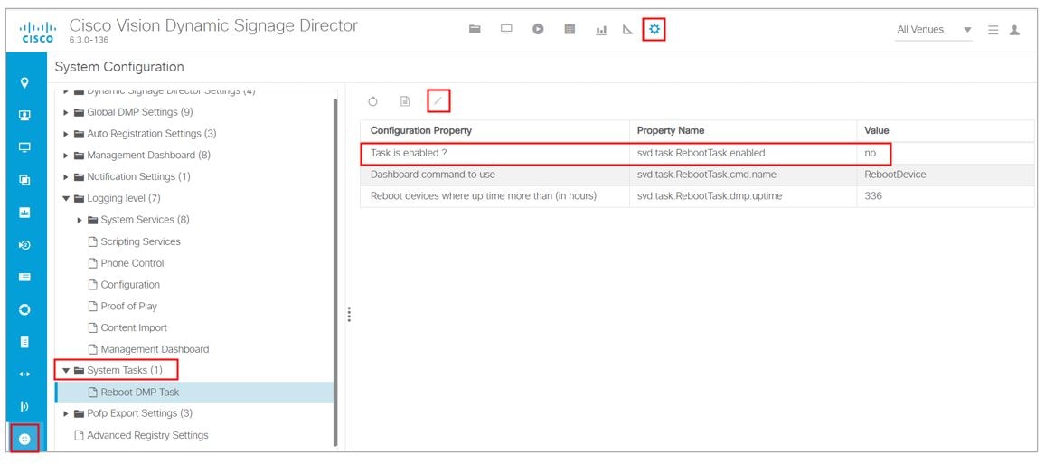
Task: Click the left-right arrows icon in the left sidebar
Action: click(x=25, y=374)
